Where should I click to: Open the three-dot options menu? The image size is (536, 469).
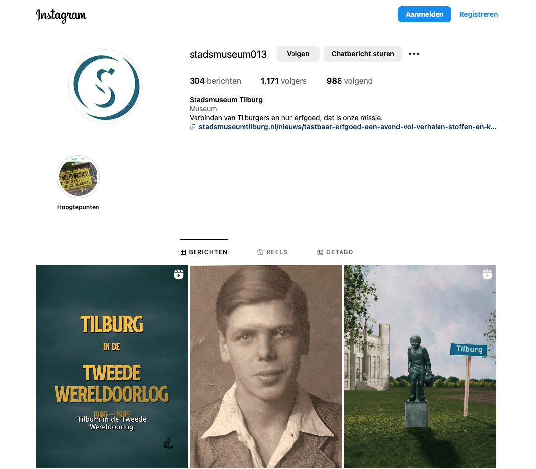tap(414, 54)
